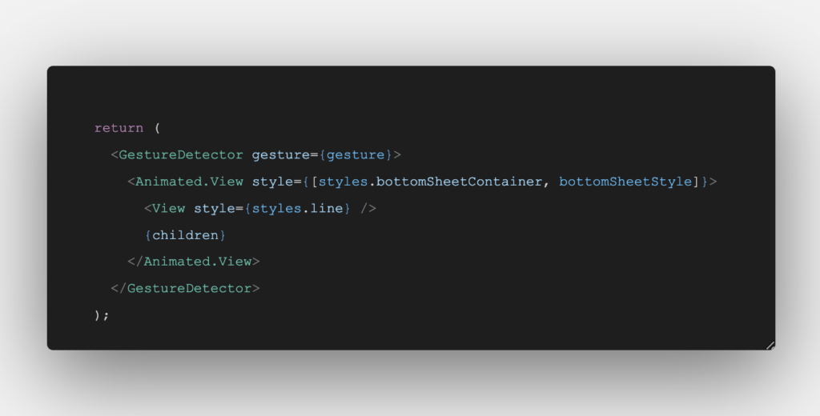The height and width of the screenshot is (416, 820).
Task: Click the opening GestureDetector tag name
Action: click(181, 154)
